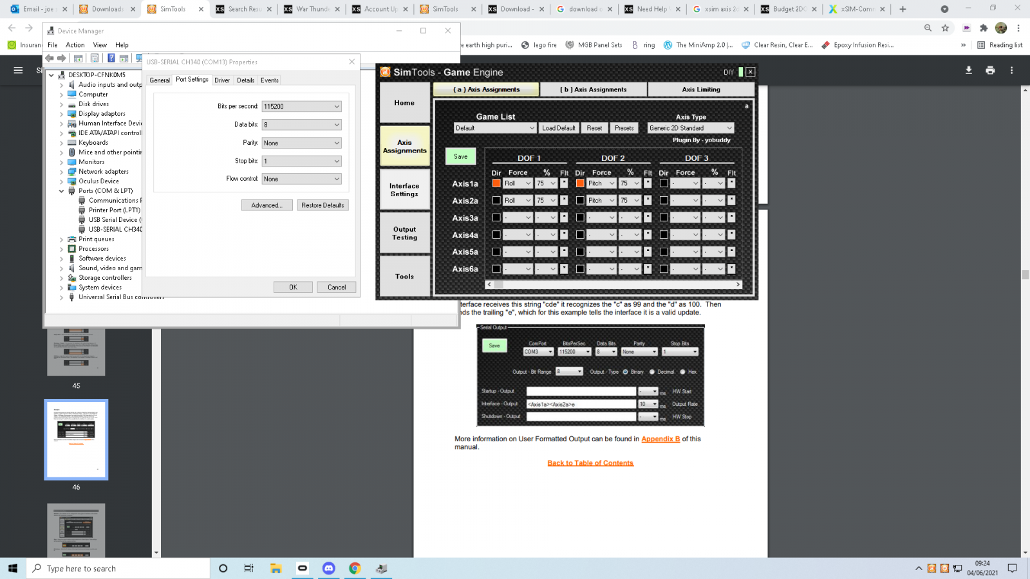Click Device Manager toolbar blue help icon
1030x579 pixels.
click(x=111, y=58)
